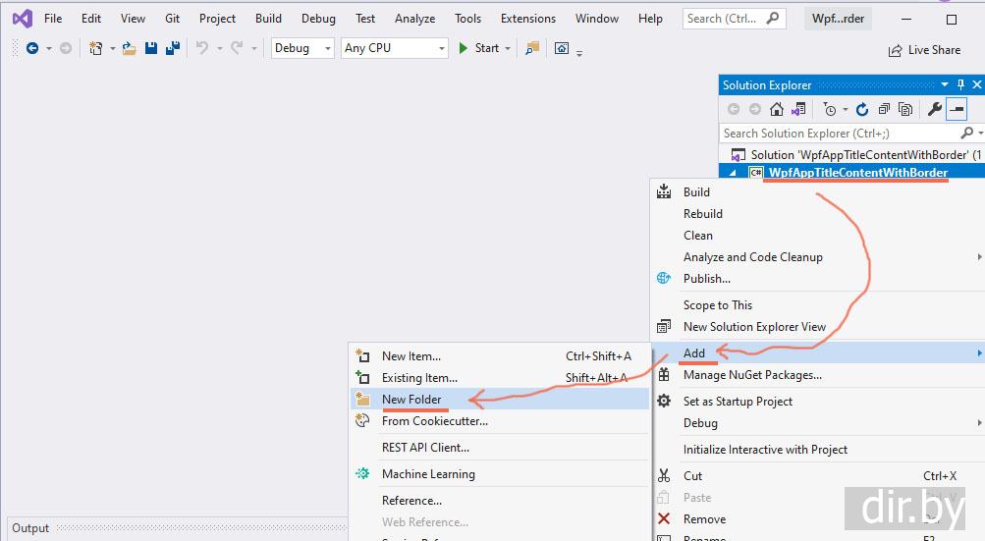Collapse the WpfAppTitleContentWithBorder project node
Image resolution: width=985 pixels, height=541 pixels.
(x=732, y=173)
